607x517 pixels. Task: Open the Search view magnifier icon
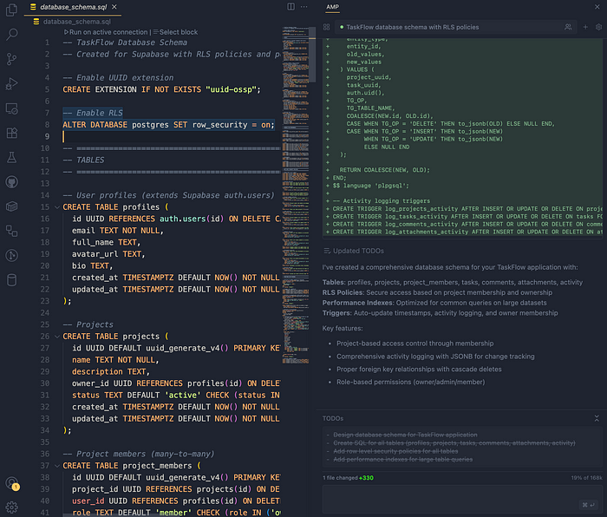(11, 35)
